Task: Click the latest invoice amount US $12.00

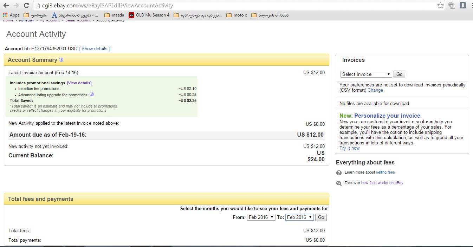Action: coord(314,72)
